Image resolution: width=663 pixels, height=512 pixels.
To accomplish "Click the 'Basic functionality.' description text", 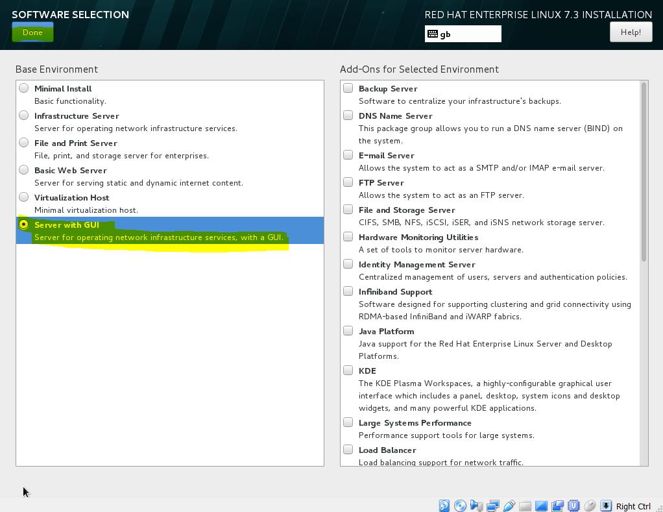I will [x=70, y=101].
